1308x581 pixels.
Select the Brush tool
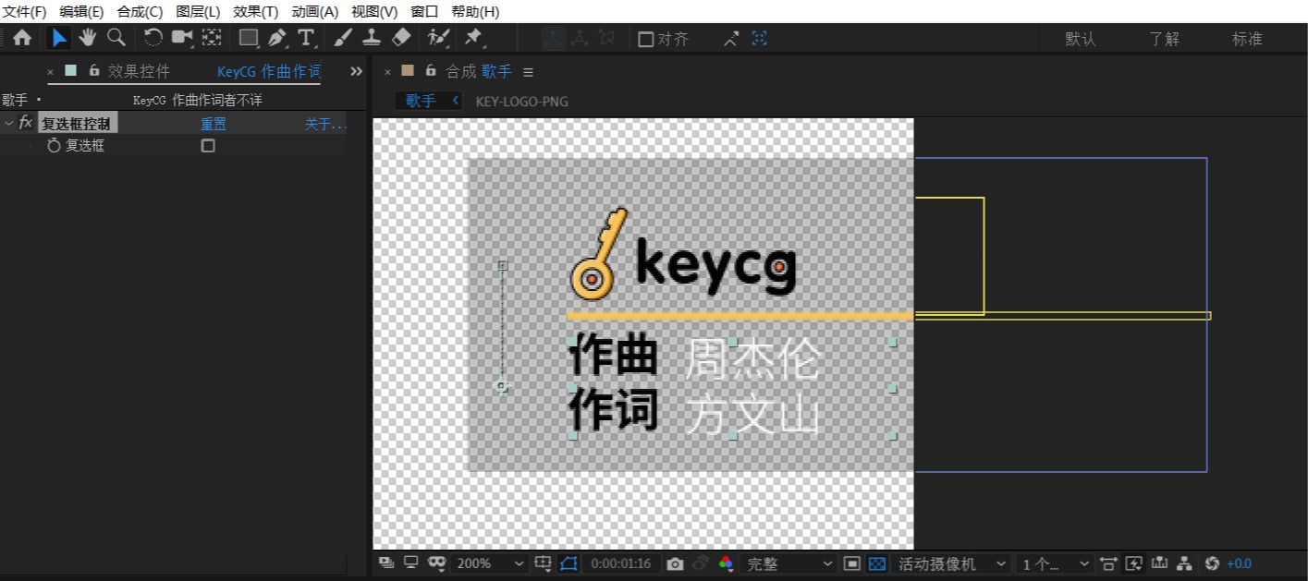pyautogui.click(x=342, y=38)
